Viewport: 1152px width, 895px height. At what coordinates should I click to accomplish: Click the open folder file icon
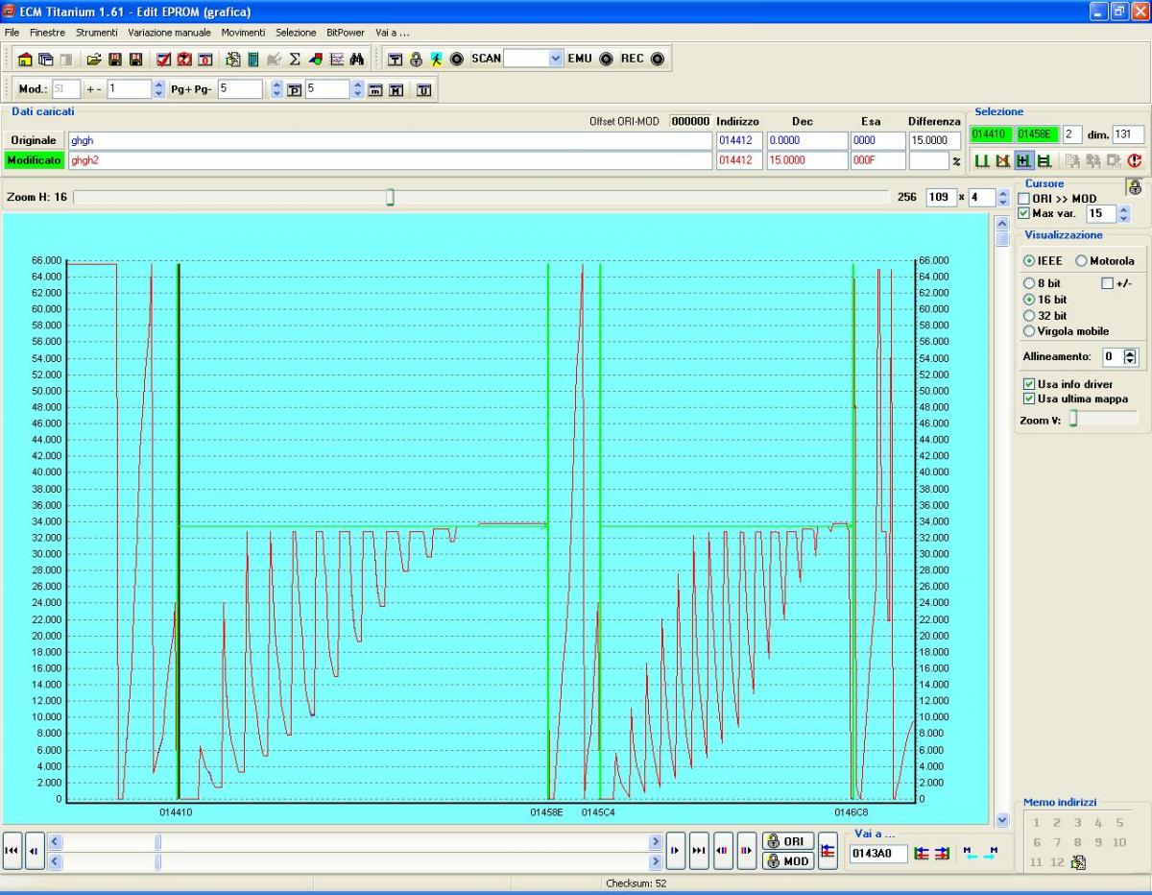pyautogui.click(x=94, y=60)
